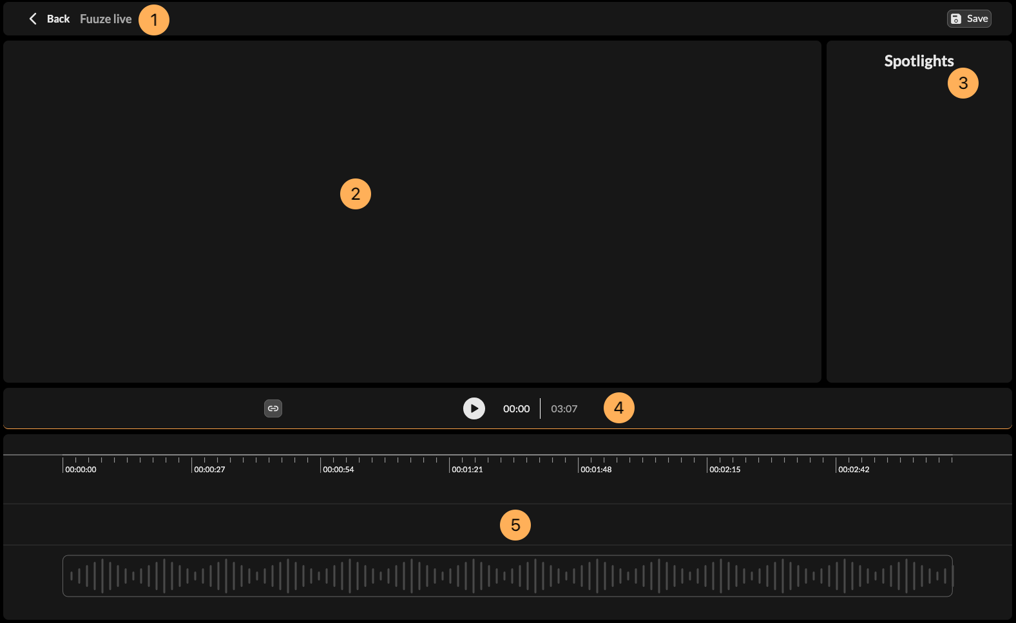The height and width of the screenshot is (623, 1016).
Task: Jump to 00:01:48 timeline marker
Action: coord(596,470)
